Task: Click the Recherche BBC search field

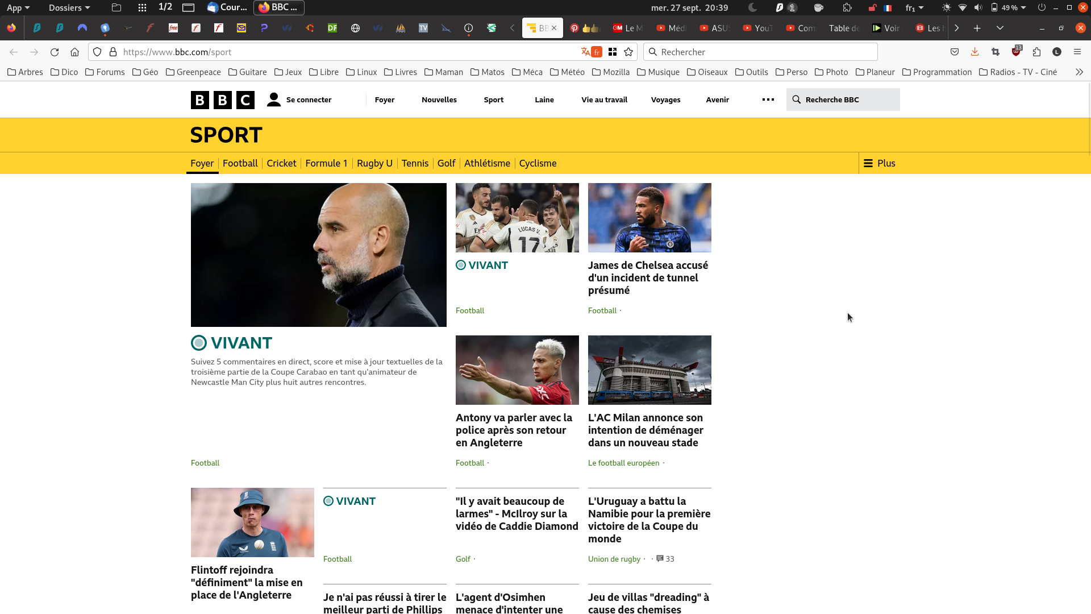Action: click(843, 99)
